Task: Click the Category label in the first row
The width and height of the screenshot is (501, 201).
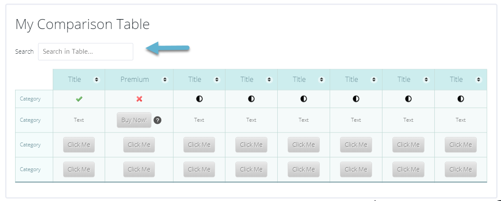Action: 30,99
